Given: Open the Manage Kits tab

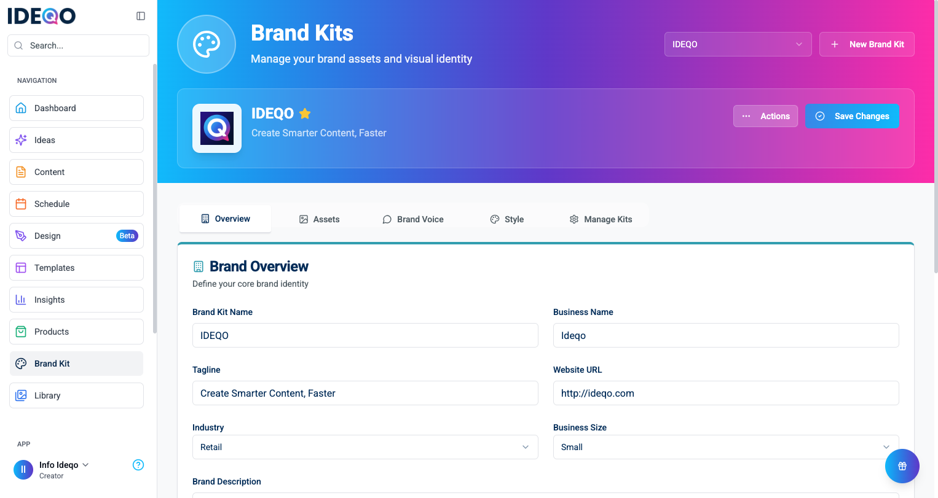Looking at the screenshot, I should 601,219.
